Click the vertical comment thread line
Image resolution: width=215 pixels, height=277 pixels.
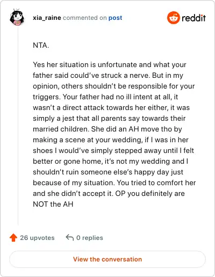[18, 126]
